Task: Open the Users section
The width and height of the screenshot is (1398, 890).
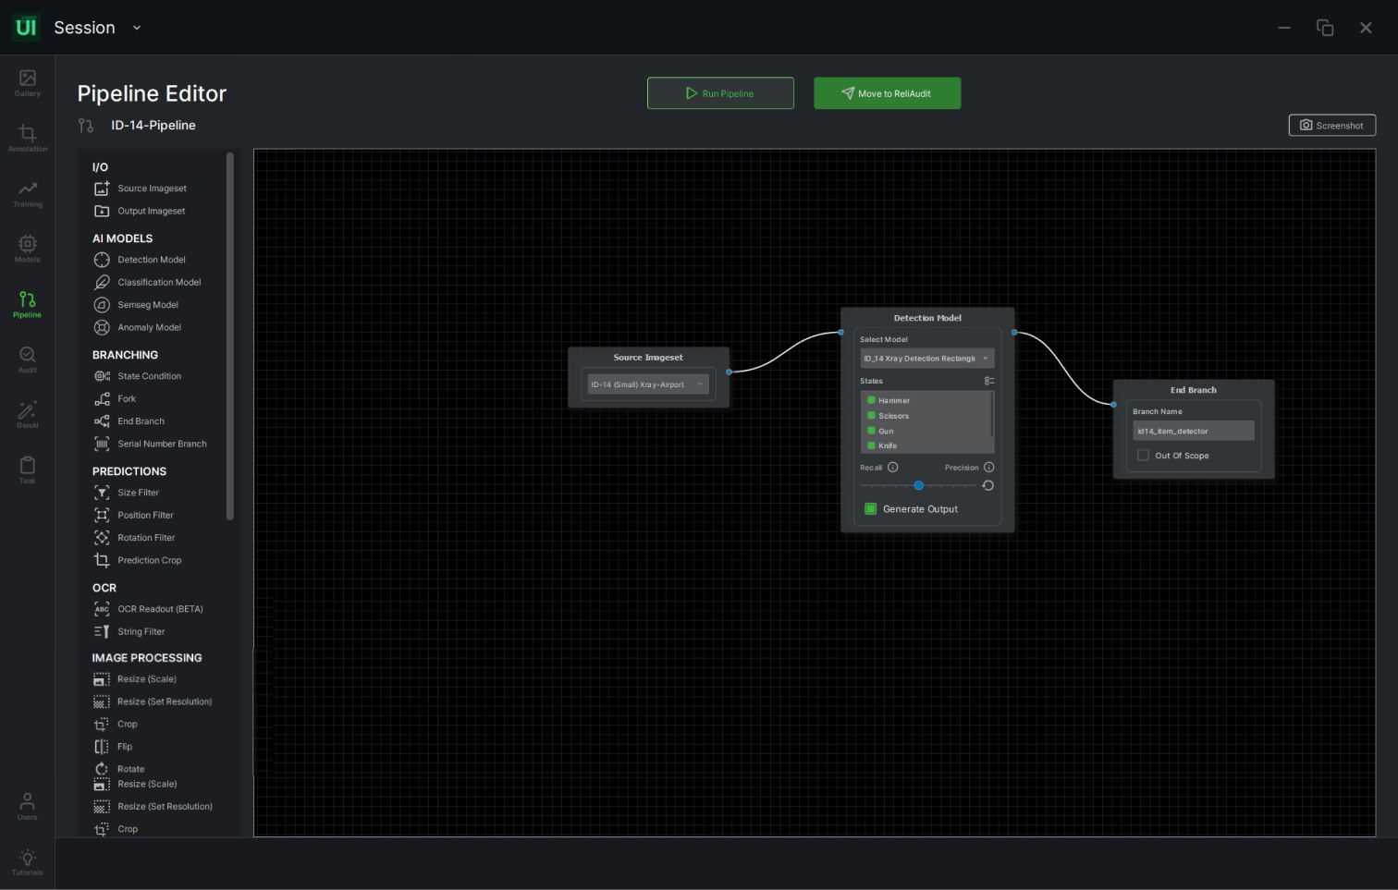Action: [x=28, y=806]
